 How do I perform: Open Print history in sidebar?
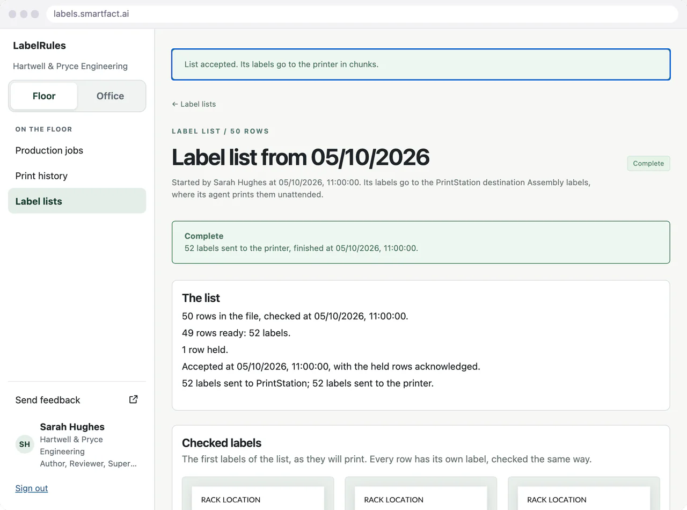tap(77, 176)
